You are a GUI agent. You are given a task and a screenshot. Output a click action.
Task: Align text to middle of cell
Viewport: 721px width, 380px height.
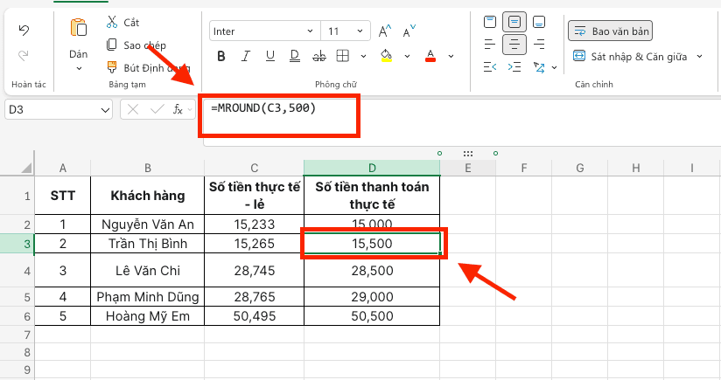click(514, 22)
